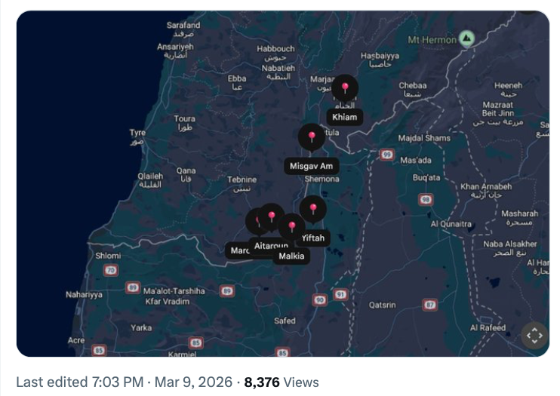
Task: Click route 91 highway shield
Action: point(340,294)
